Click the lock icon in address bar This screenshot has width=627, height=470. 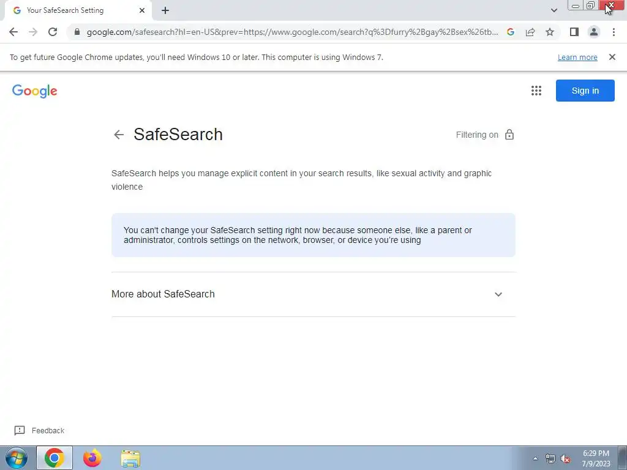[x=77, y=32]
